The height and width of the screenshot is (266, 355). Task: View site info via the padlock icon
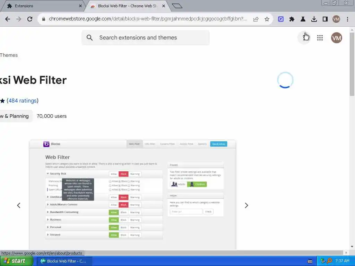point(44,19)
